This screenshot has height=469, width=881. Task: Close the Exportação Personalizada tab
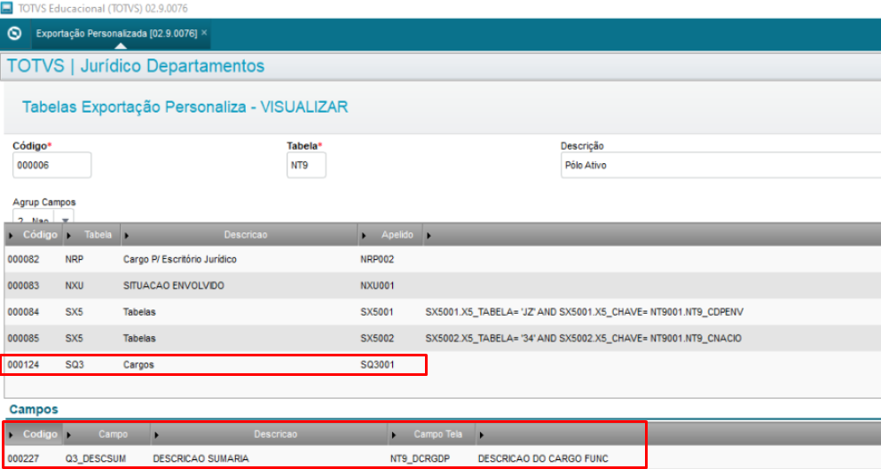point(205,33)
